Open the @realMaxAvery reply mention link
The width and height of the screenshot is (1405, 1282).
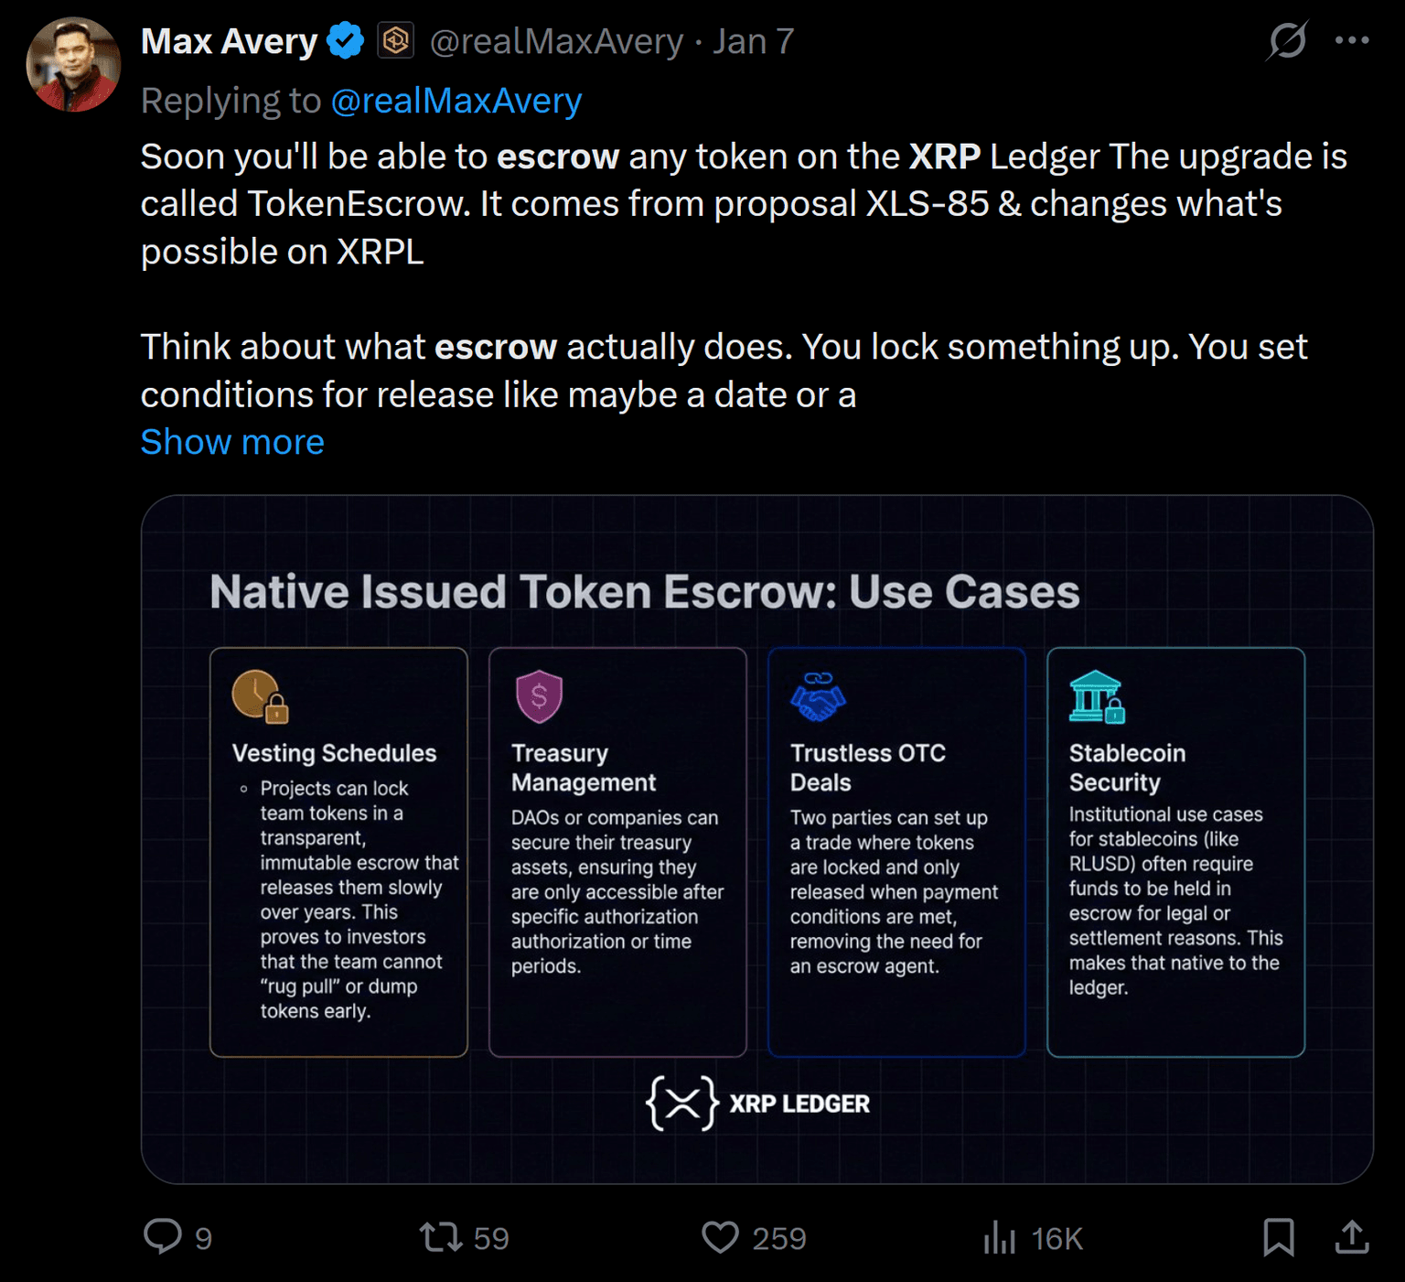[456, 101]
